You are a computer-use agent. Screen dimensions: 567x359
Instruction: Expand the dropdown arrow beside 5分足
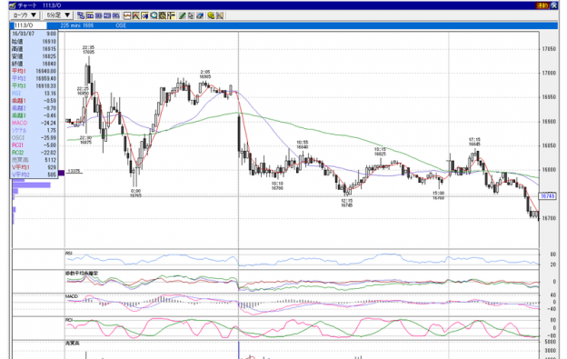click(x=67, y=15)
